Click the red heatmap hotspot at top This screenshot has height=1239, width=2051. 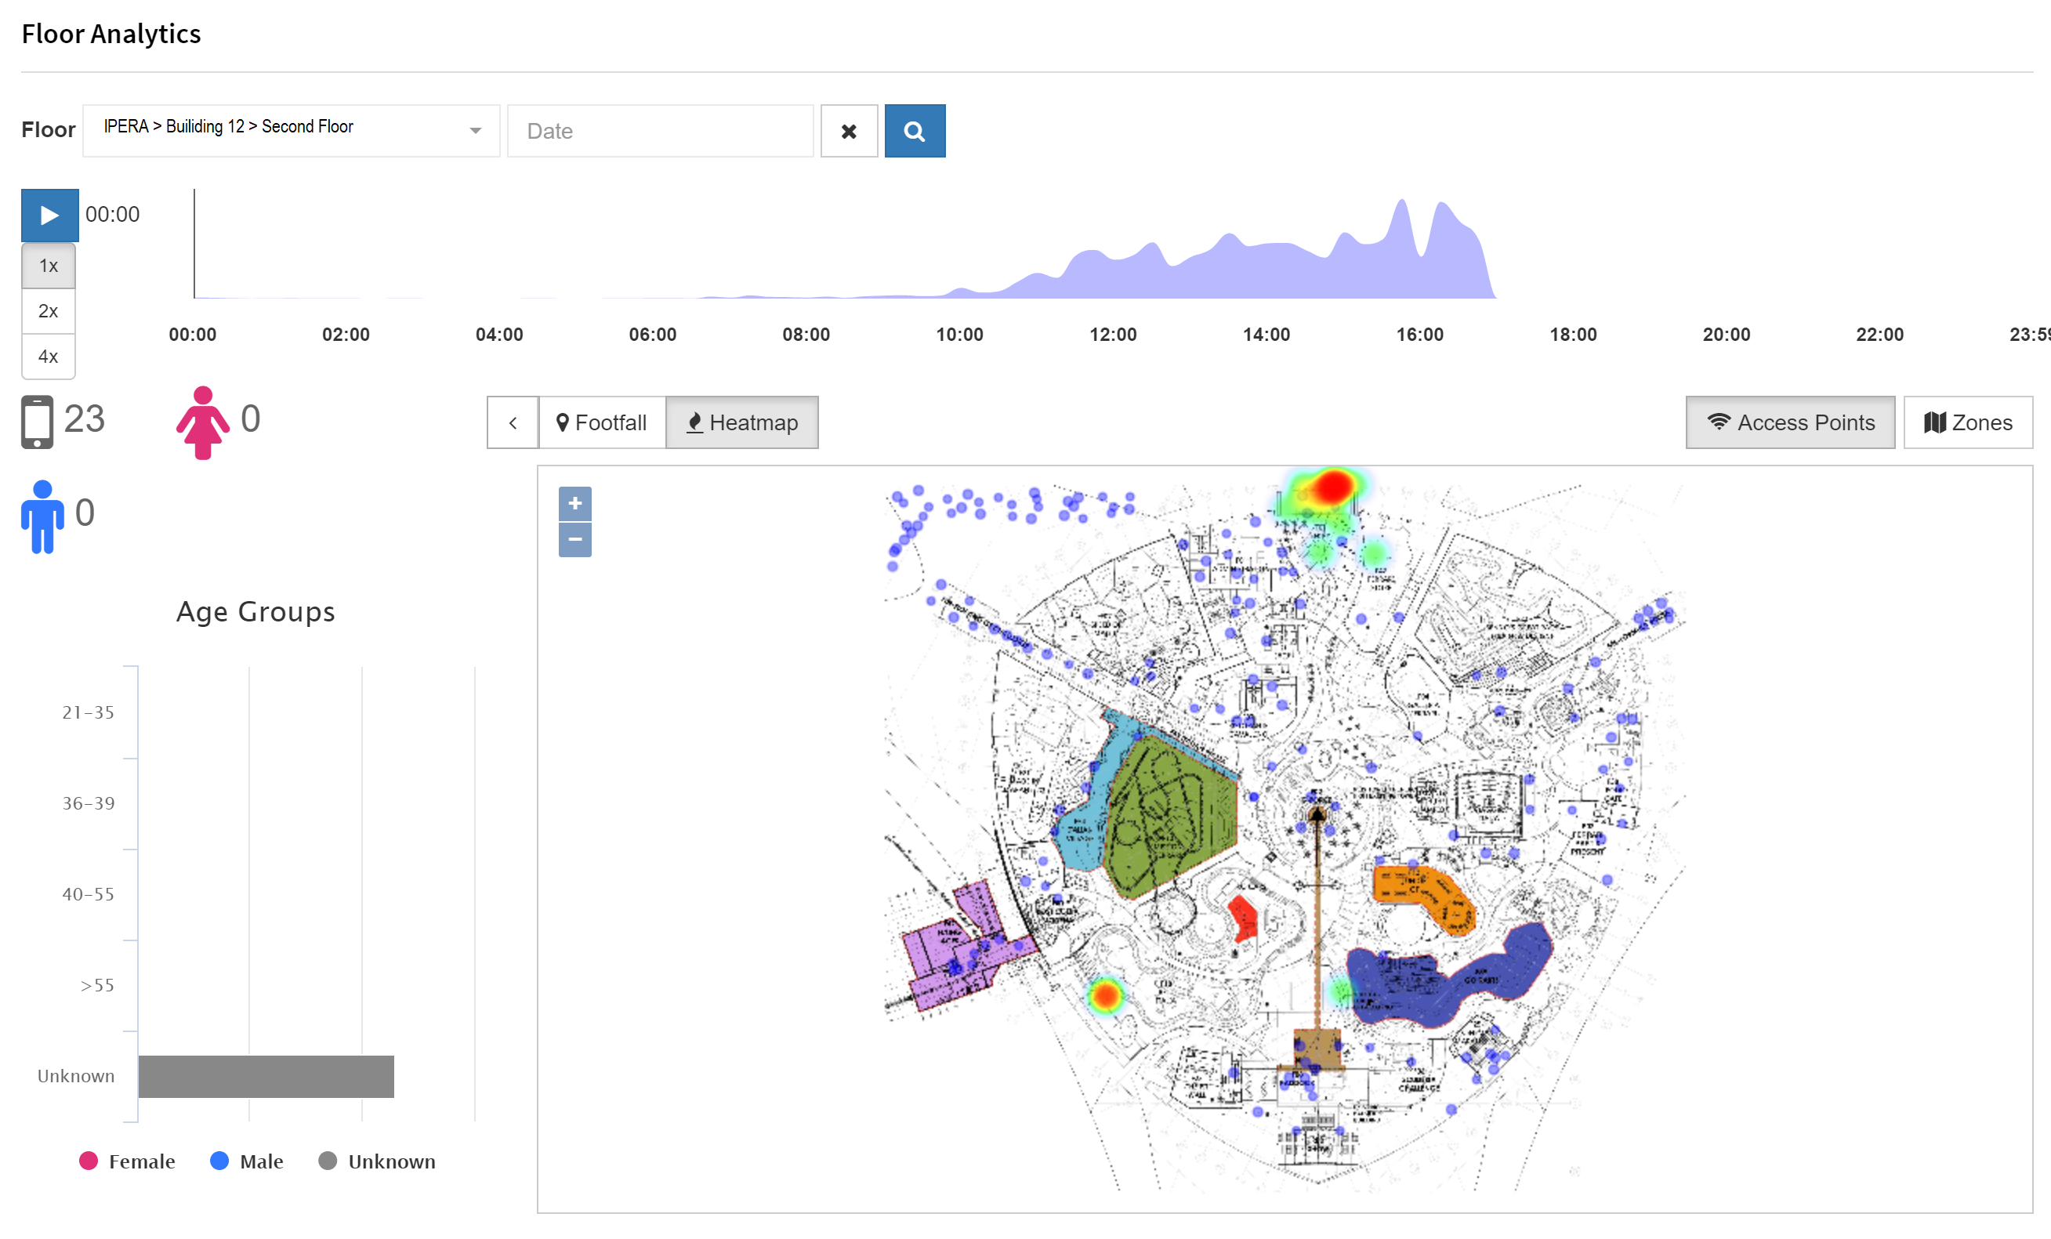[1332, 487]
